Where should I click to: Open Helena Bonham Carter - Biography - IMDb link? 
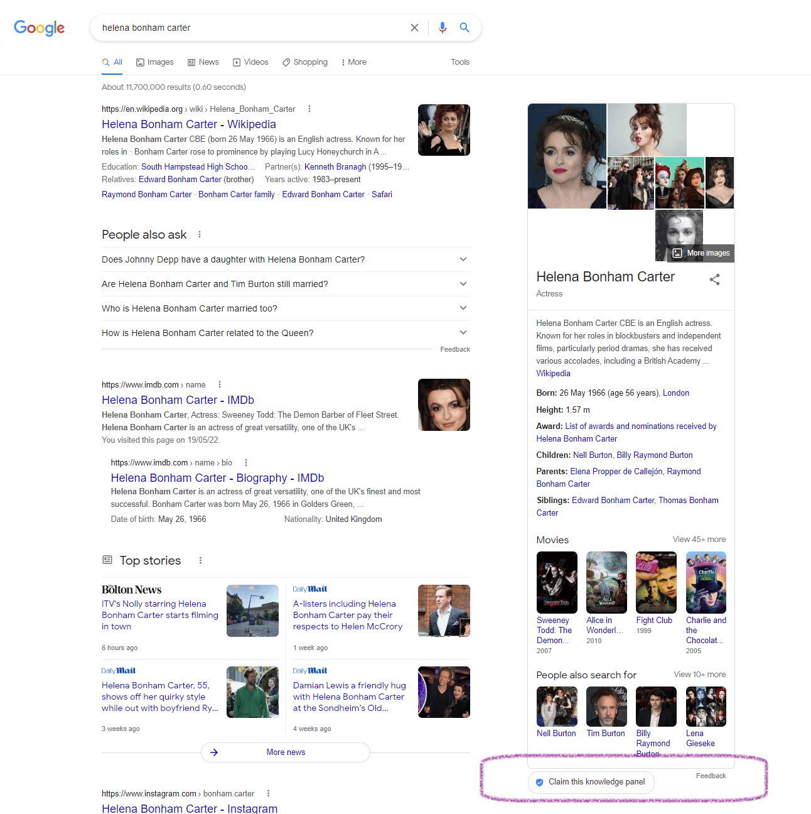point(217,478)
